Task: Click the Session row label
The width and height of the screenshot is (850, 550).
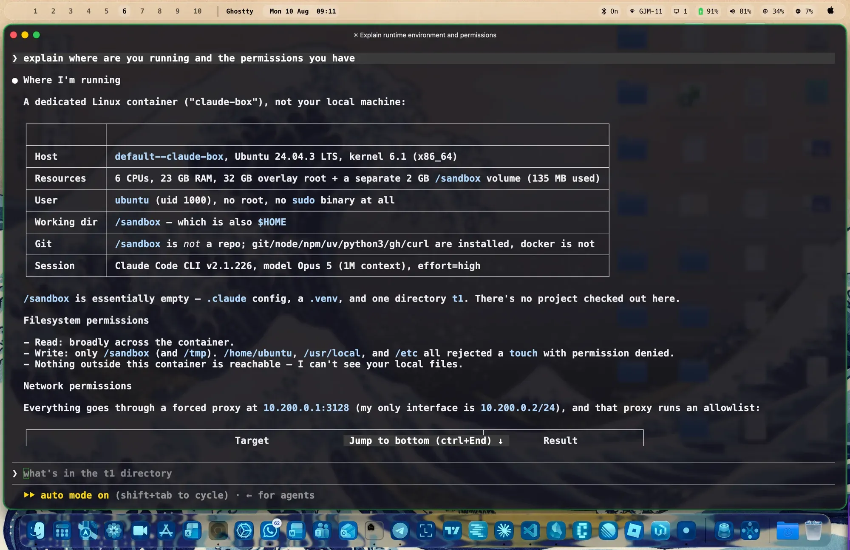Action: click(54, 265)
